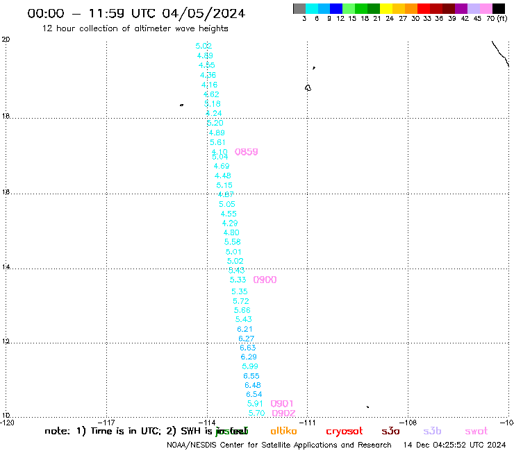This screenshot has height=451, width=514.
Task: Click the swot satellite legend label
Action: pyautogui.click(x=476, y=431)
